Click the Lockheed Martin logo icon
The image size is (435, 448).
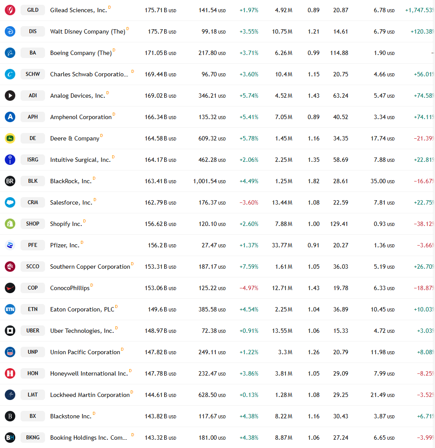click(10, 395)
